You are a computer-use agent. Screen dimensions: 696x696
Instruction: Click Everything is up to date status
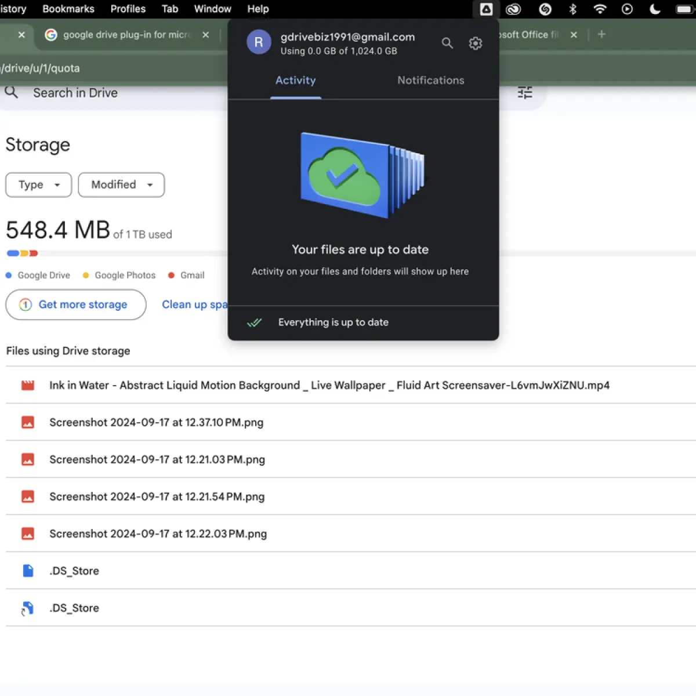333,322
